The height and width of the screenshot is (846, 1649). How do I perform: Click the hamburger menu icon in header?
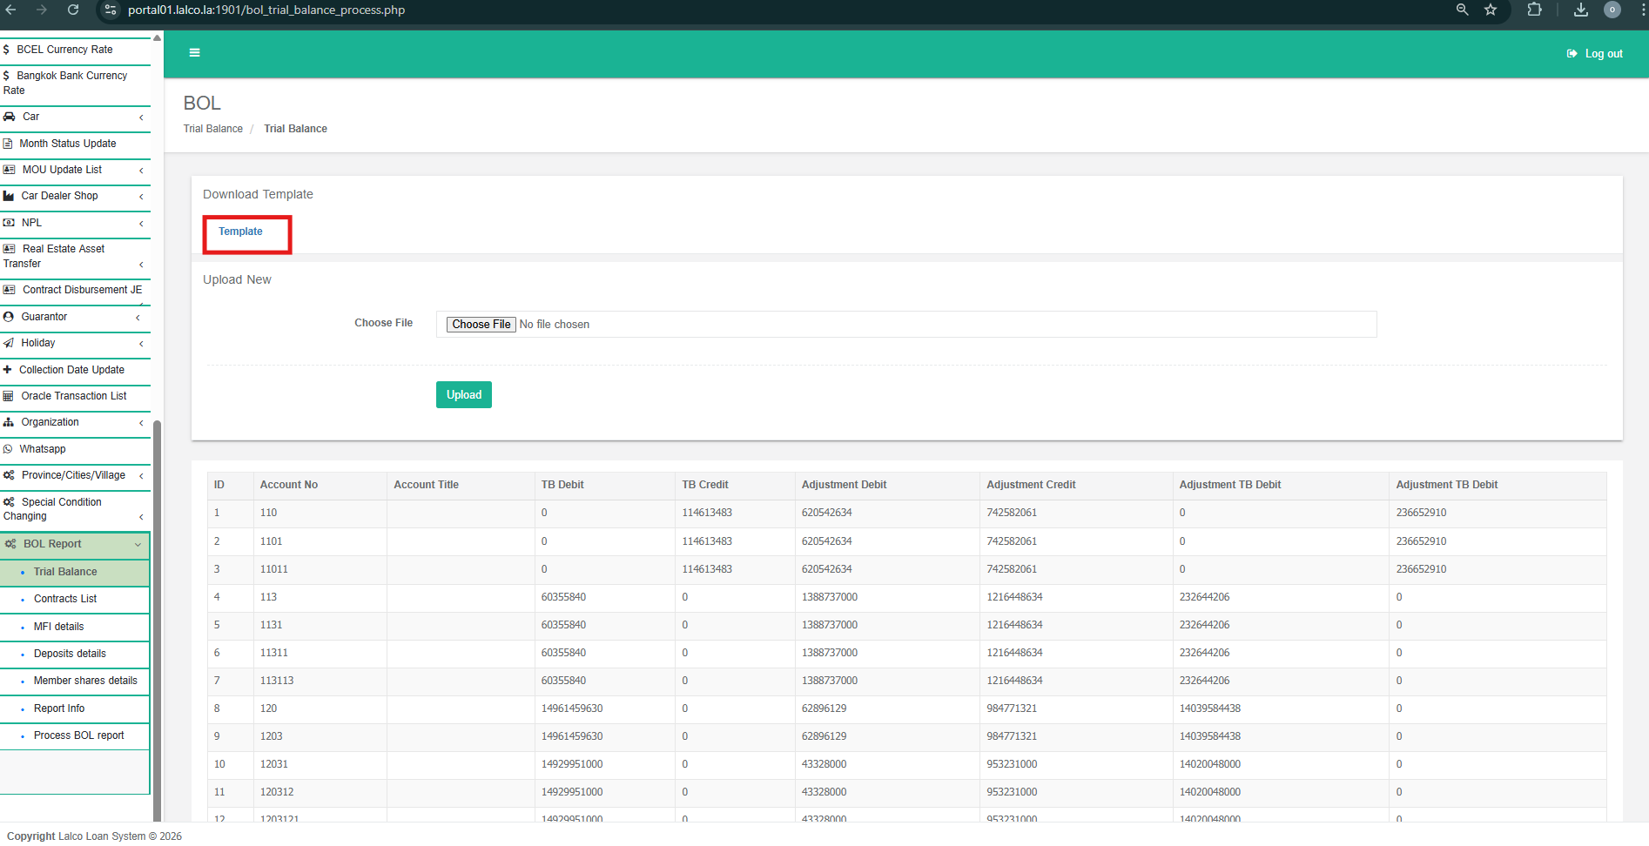194,53
